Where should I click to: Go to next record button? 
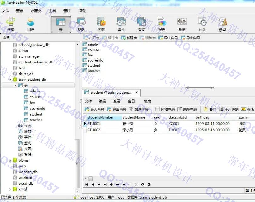99,184
